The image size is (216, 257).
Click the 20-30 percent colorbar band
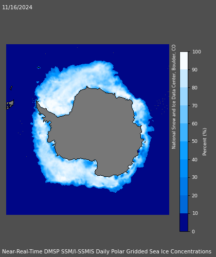(x=184, y=187)
